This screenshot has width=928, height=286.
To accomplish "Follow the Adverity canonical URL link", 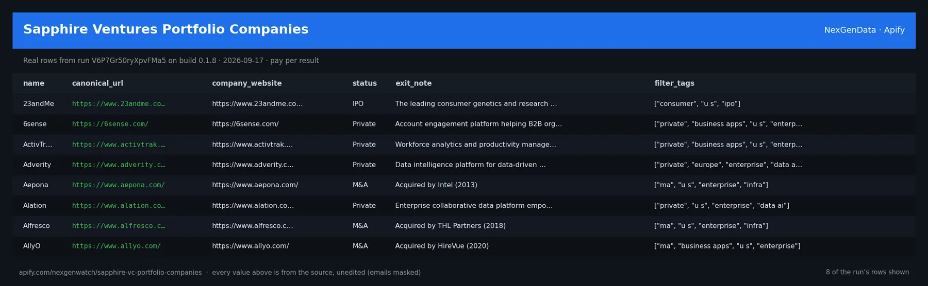I will pyautogui.click(x=119, y=165).
